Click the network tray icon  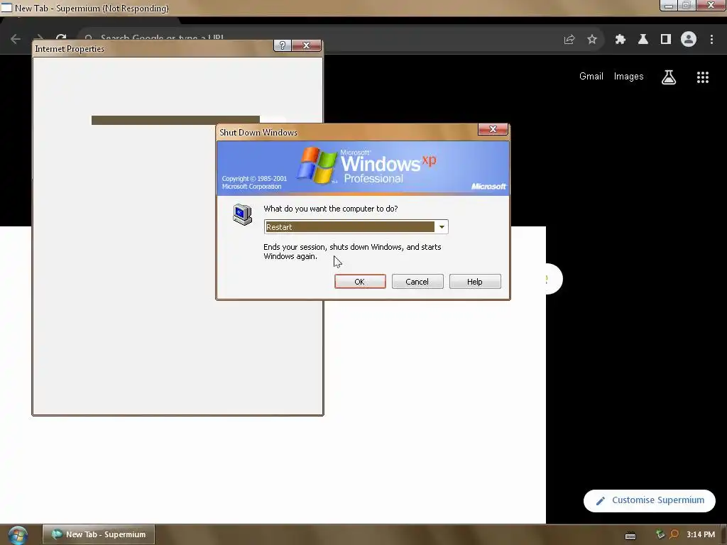coord(660,534)
